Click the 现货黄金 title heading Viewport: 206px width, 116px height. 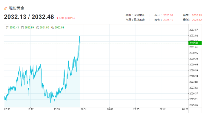tap(16, 8)
